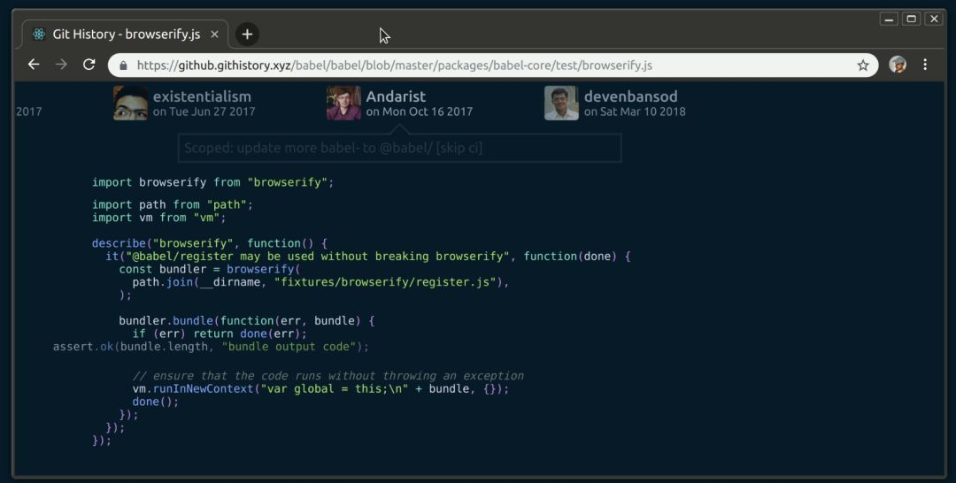This screenshot has height=483, width=956.
Task: Click the githistory.xyz address bar
Action: click(493, 65)
